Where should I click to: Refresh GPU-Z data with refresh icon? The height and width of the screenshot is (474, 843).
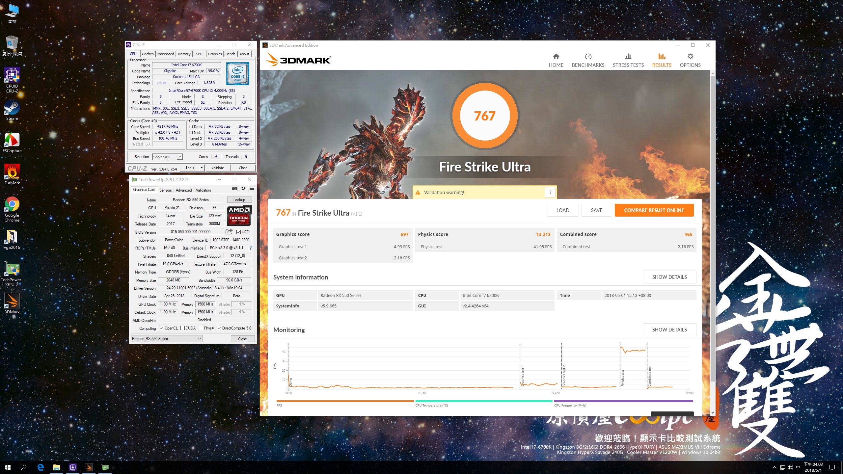(243, 189)
